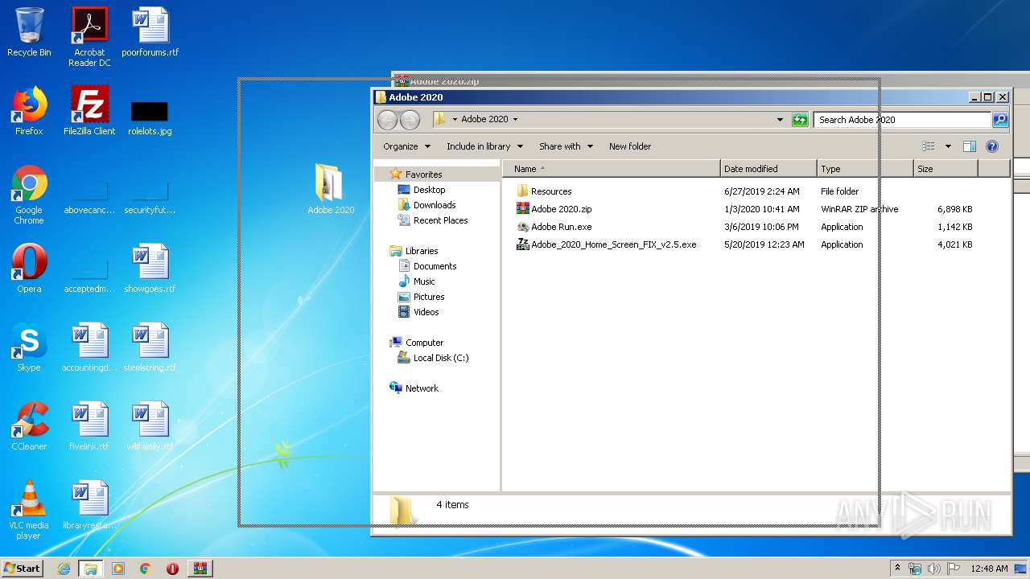Open Desktop in Favorites
The height and width of the screenshot is (579, 1030).
pos(422,190)
